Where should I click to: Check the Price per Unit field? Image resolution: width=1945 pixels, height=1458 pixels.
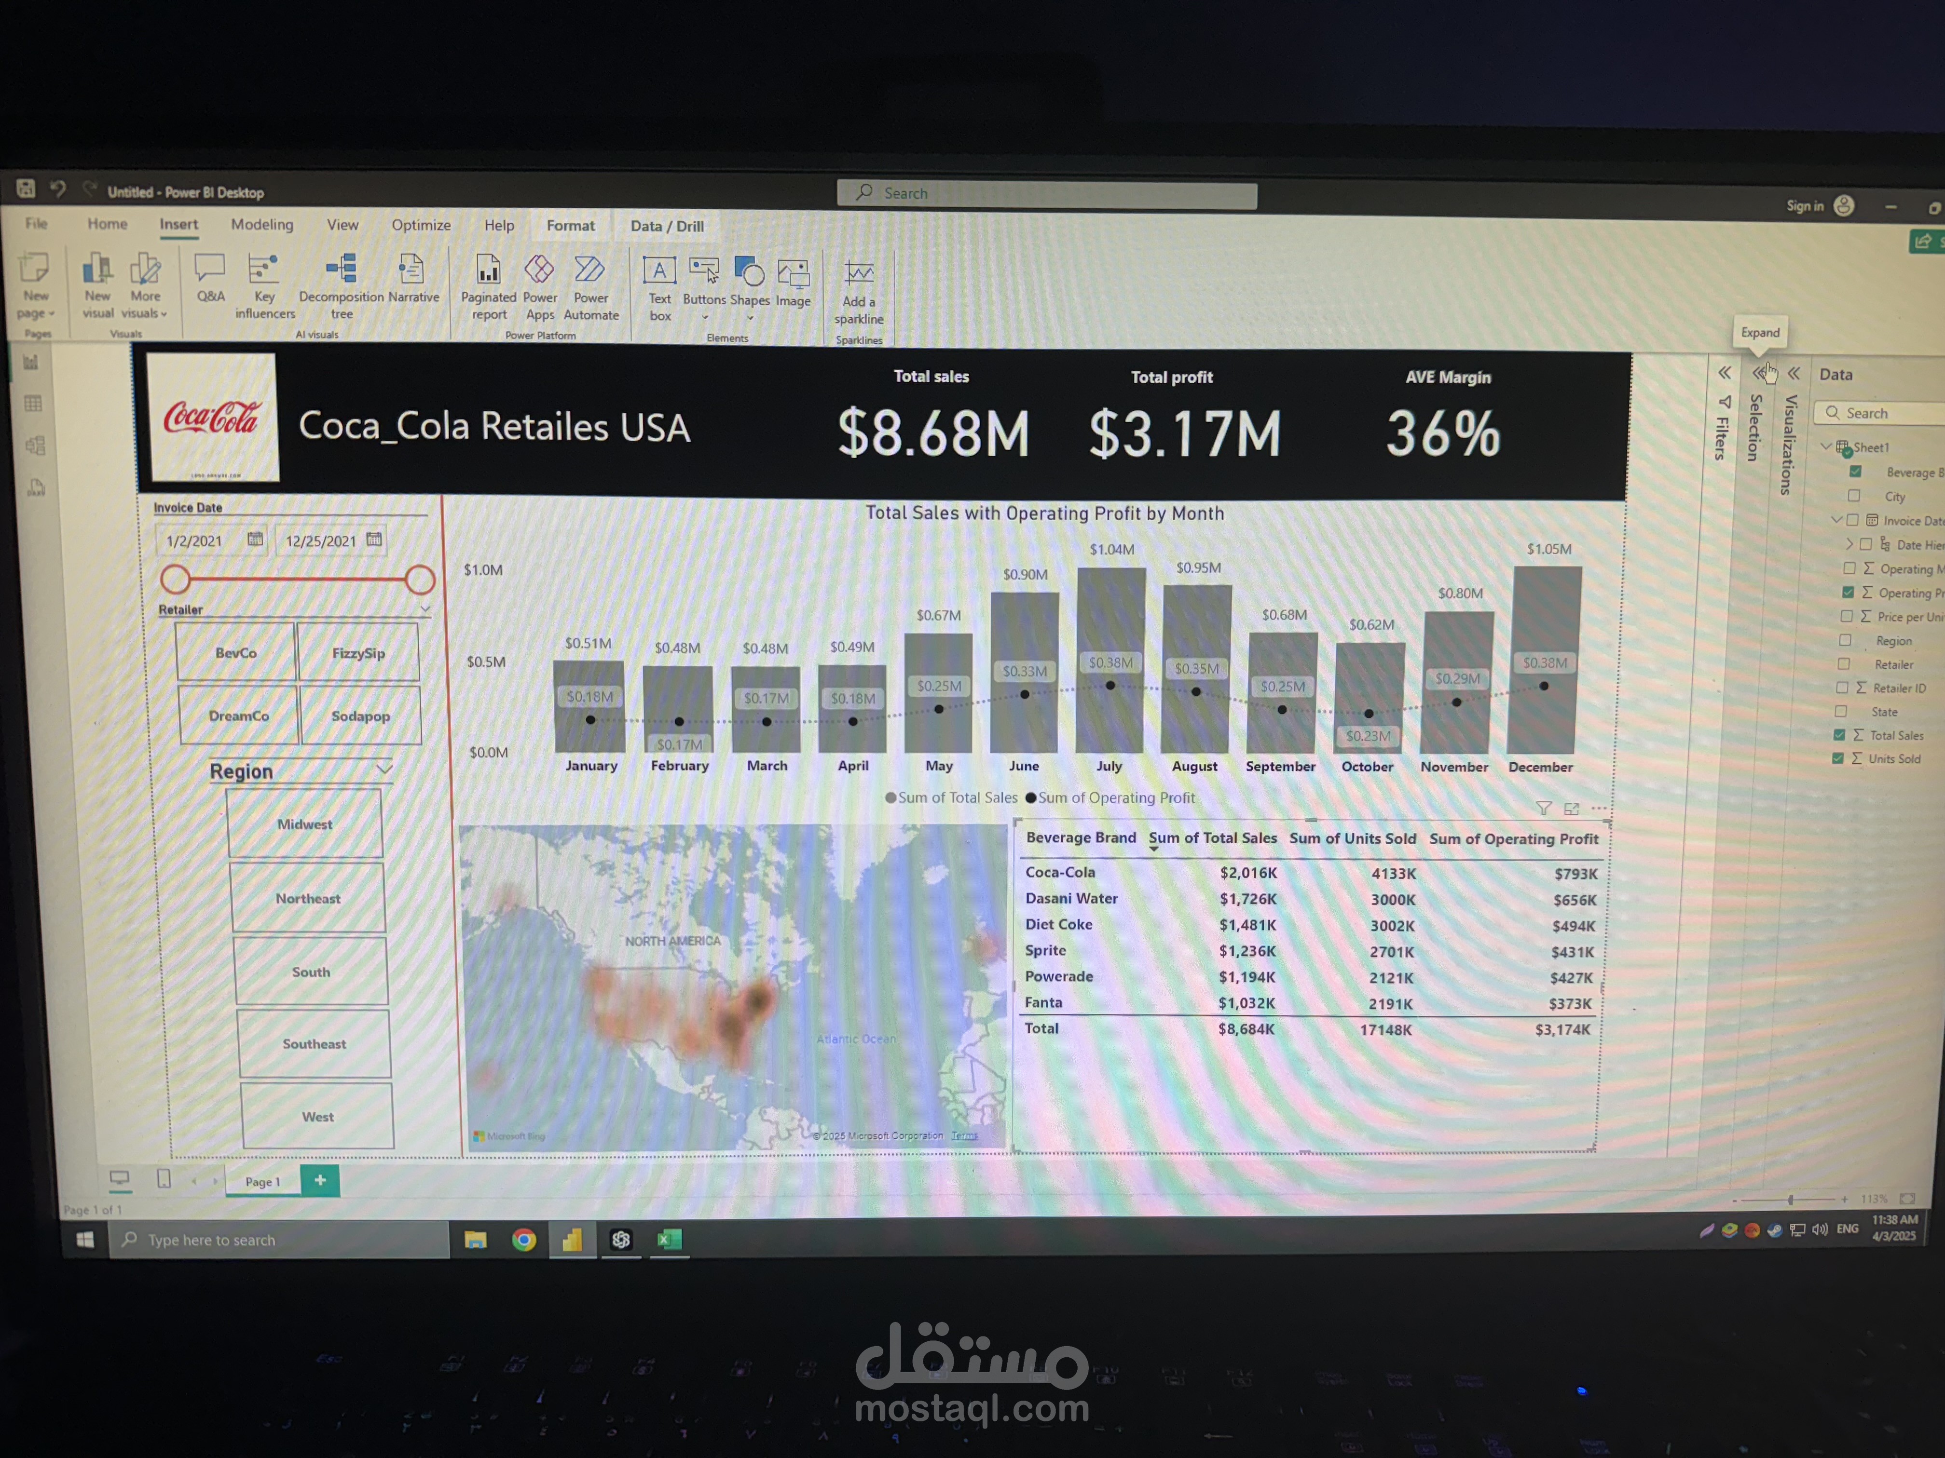pyautogui.click(x=1847, y=616)
